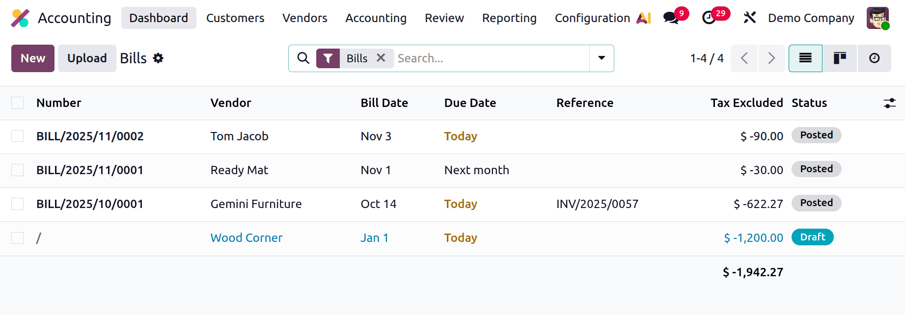Open the Reporting menu

(509, 18)
